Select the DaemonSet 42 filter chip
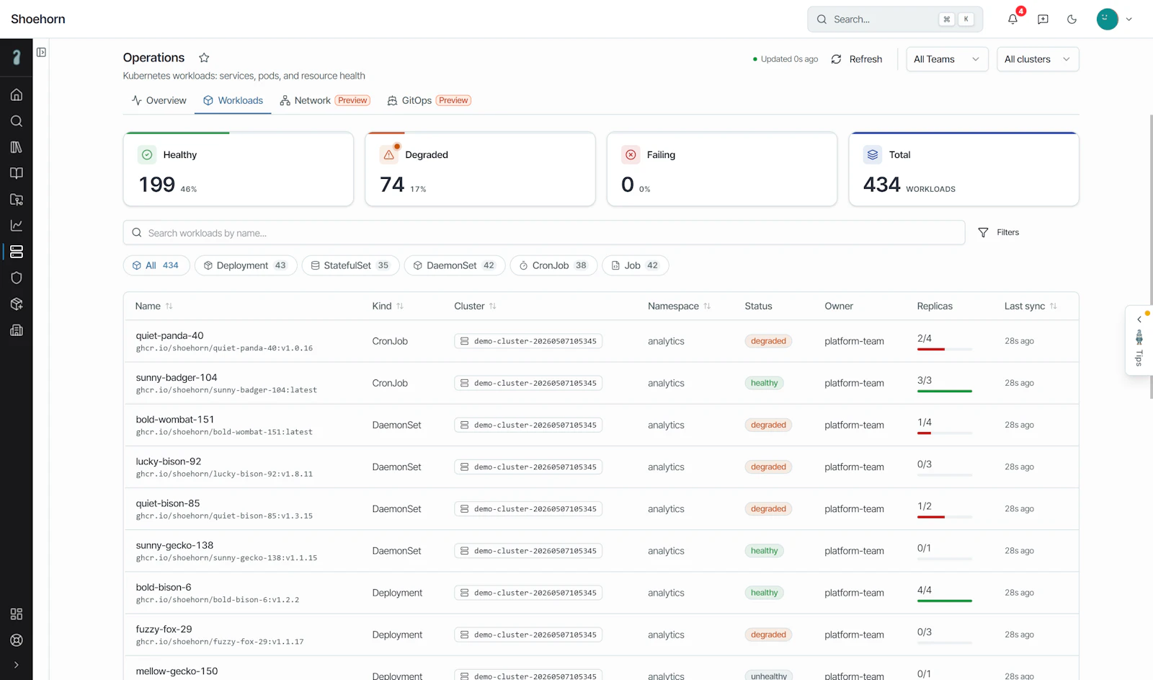This screenshot has height=680, width=1153. pos(455,265)
